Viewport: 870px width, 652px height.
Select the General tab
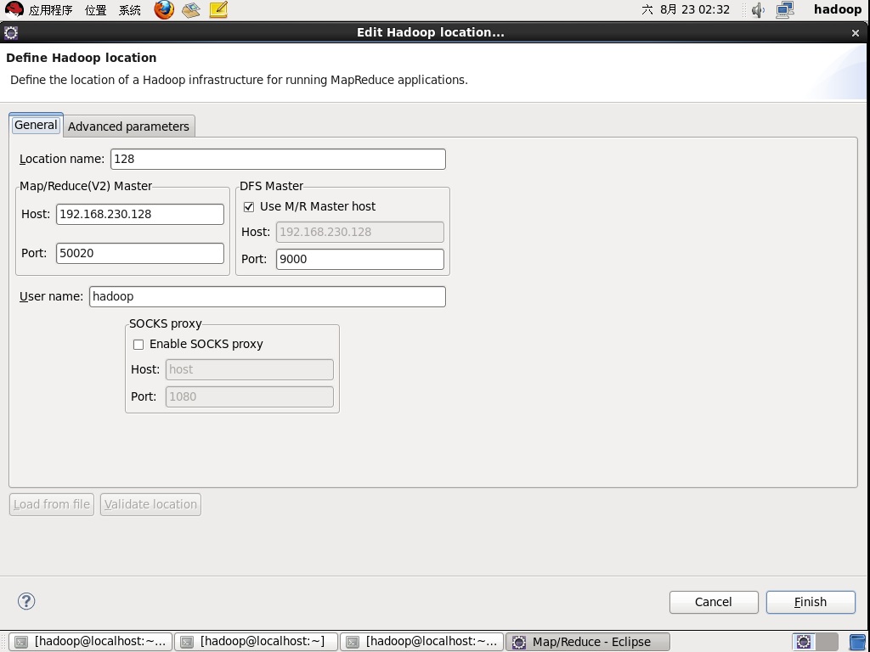pos(36,125)
